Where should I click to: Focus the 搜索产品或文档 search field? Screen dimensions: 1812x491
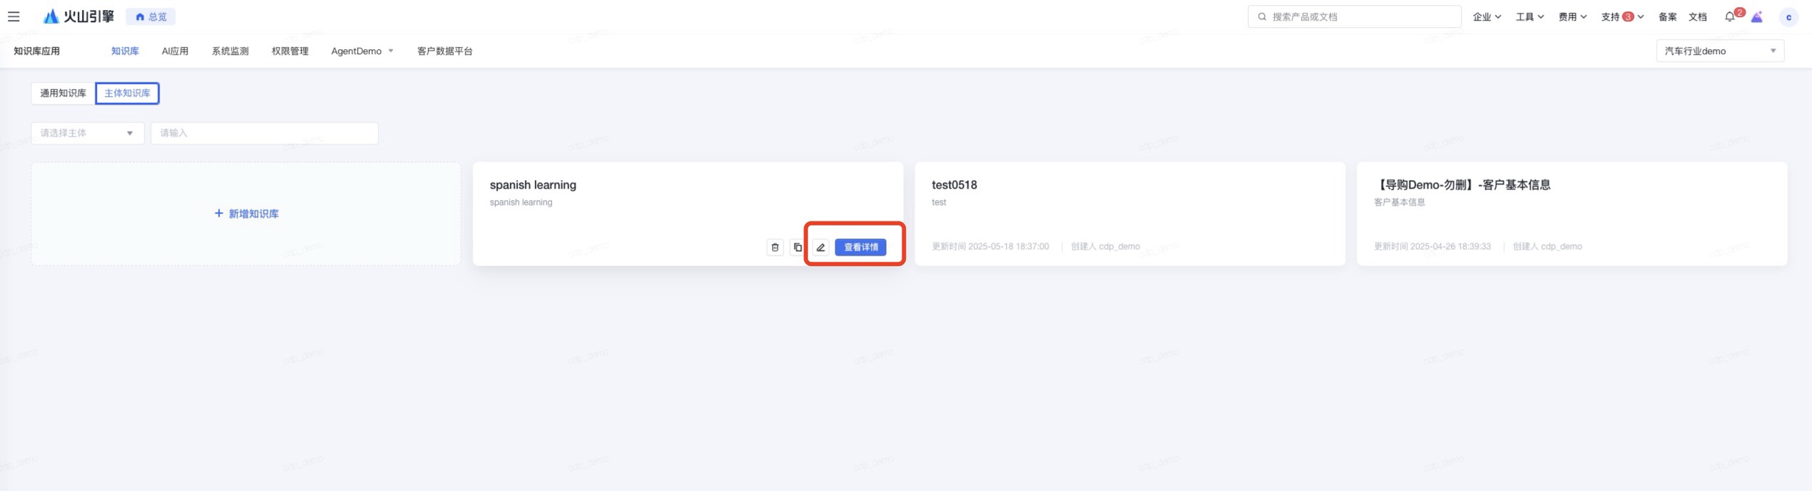(1354, 16)
